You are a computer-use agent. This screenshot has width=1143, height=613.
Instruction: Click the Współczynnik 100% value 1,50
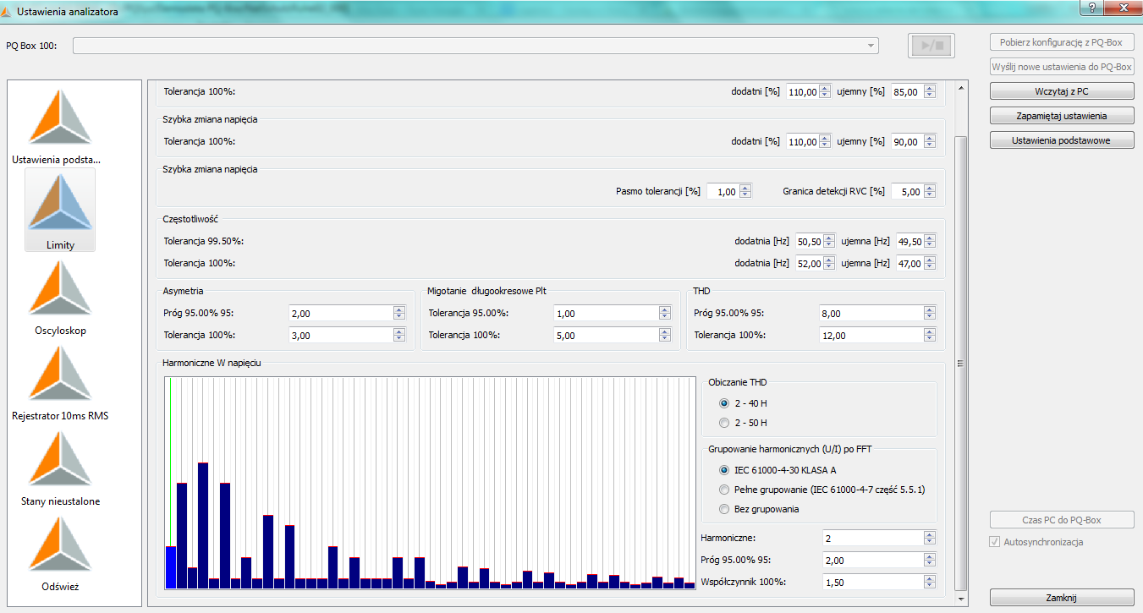point(873,582)
